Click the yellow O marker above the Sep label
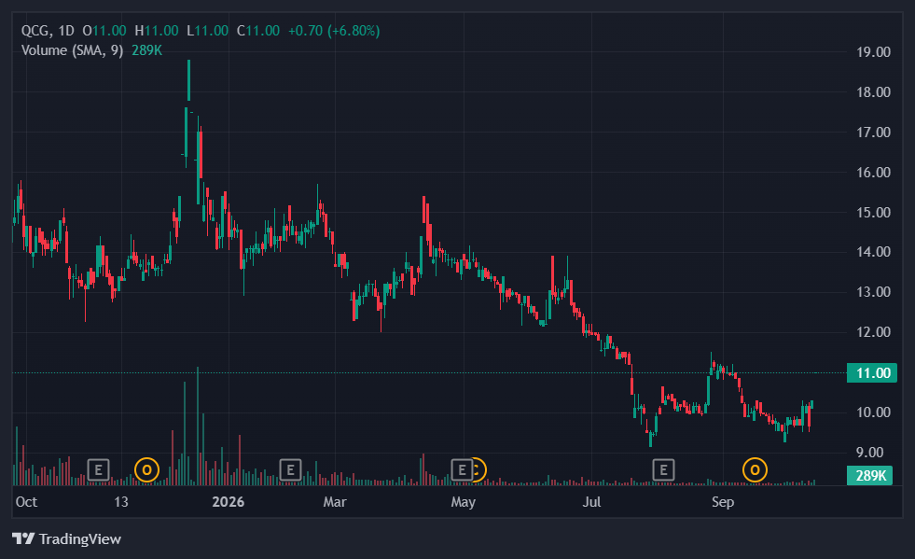The width and height of the screenshot is (915, 559). (755, 469)
